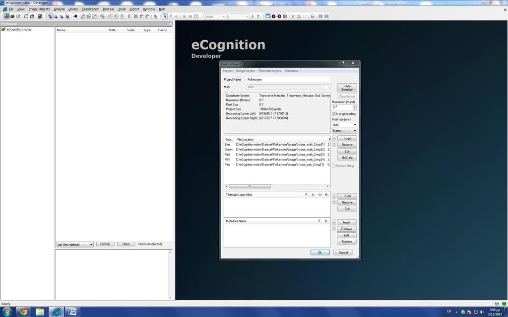This screenshot has height=317, width=508.
Task: Click the image layer list horizontal scrollbar thumb
Action: (x=250, y=186)
